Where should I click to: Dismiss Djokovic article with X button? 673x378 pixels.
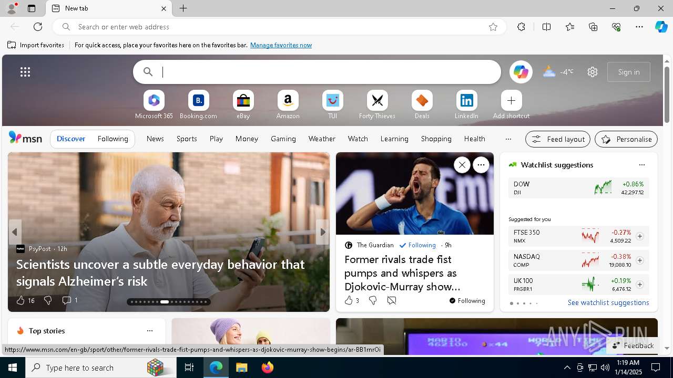point(462,165)
